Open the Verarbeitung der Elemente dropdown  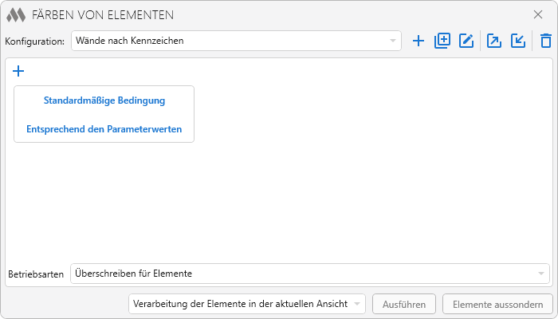(x=246, y=304)
